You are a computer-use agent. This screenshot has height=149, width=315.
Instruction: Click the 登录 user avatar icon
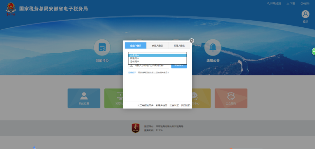305,14
